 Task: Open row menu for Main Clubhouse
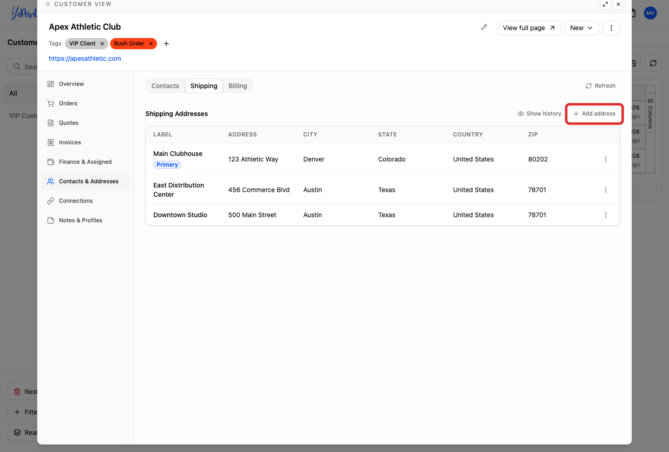[x=606, y=159]
